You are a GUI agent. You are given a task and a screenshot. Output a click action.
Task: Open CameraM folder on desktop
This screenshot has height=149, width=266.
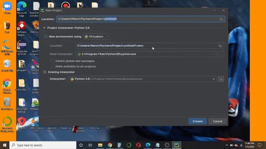22,66
